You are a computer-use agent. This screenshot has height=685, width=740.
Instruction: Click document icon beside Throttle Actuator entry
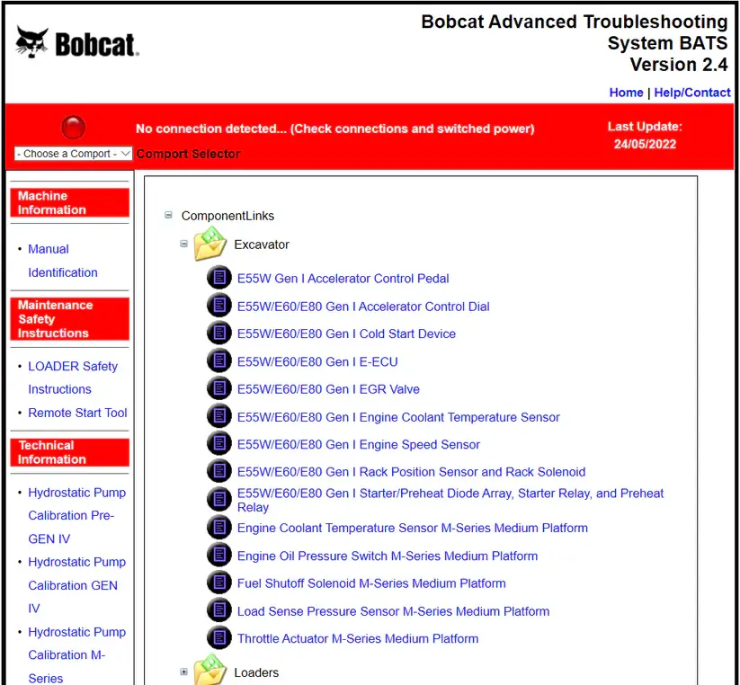(218, 638)
